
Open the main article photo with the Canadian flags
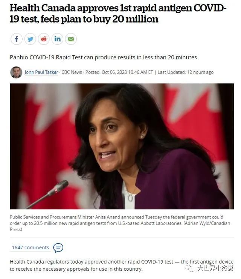122,146
